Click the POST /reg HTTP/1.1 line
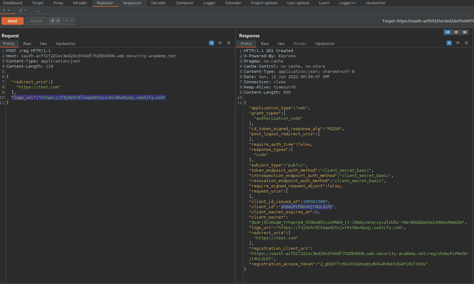 (x=29, y=51)
